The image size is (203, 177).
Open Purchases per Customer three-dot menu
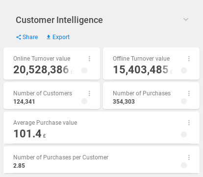coord(189,157)
